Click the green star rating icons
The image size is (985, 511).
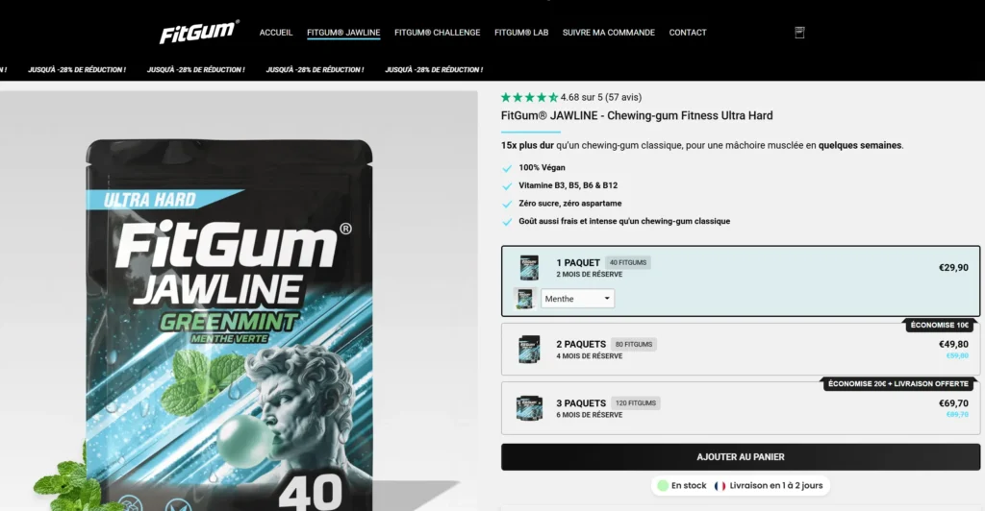pyautogui.click(x=530, y=97)
